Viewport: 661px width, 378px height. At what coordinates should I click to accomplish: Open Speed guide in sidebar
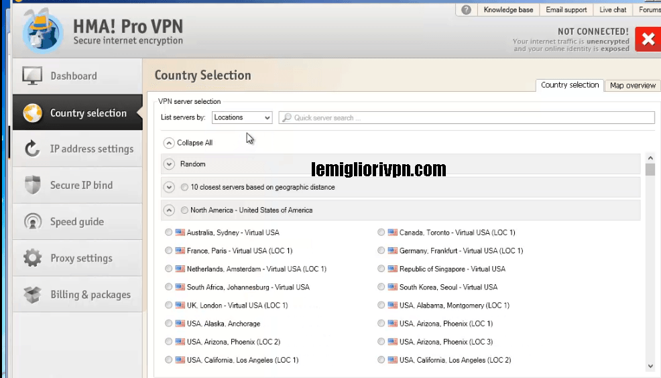pos(78,222)
